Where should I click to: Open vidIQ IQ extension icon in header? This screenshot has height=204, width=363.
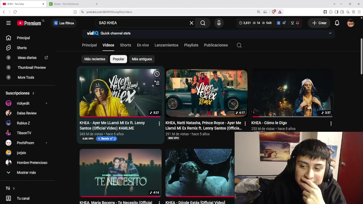pos(278,23)
